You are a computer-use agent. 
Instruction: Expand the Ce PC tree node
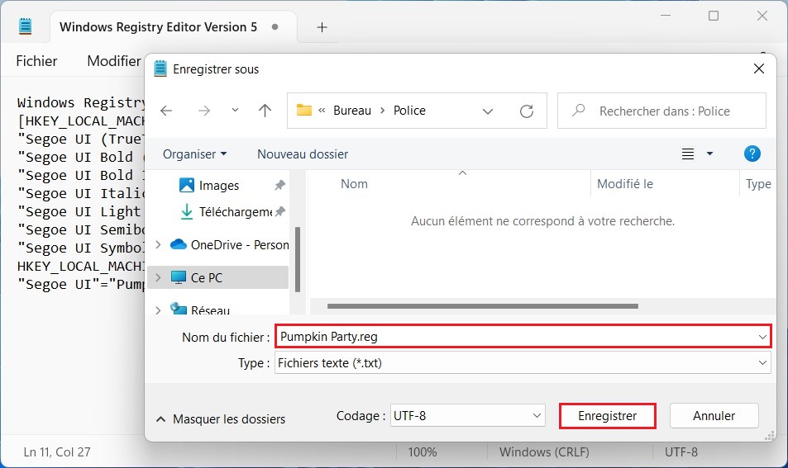[158, 277]
